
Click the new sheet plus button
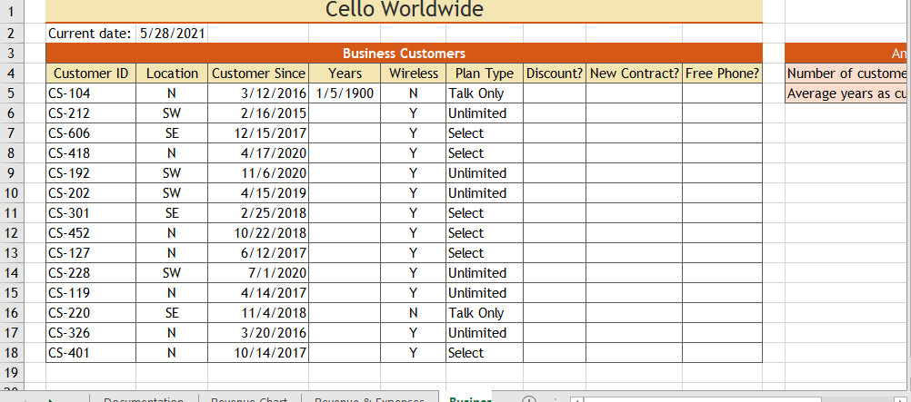[530, 398]
